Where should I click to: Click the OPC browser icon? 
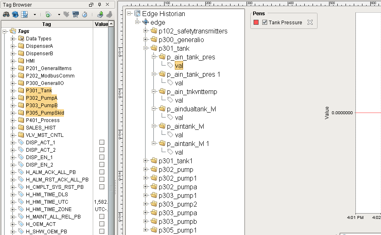click(75, 14)
